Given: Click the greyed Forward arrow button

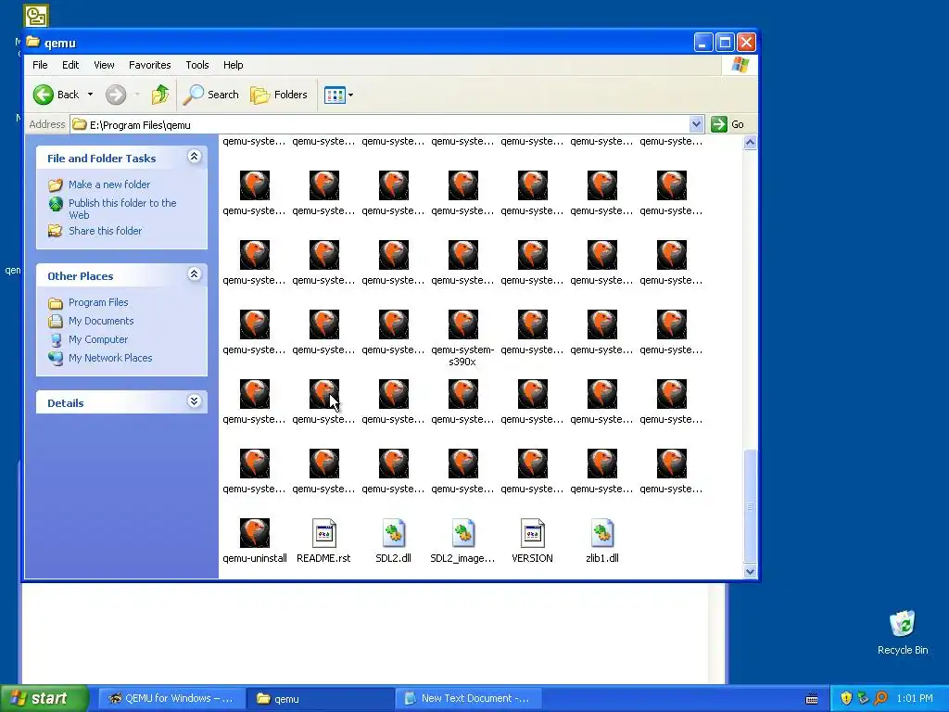Looking at the screenshot, I should click(x=116, y=95).
